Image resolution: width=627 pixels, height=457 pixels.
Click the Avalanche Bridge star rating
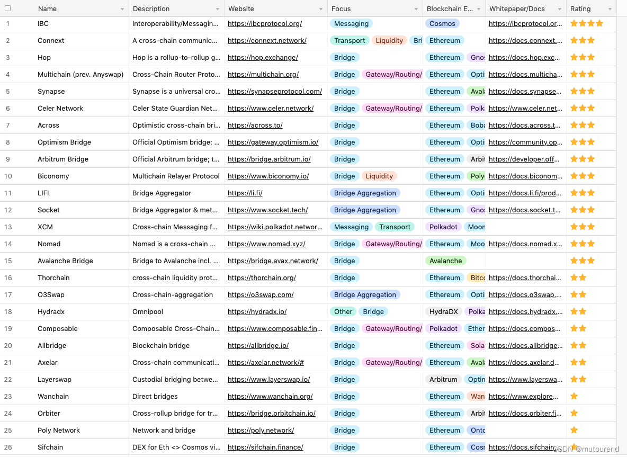[x=583, y=261]
